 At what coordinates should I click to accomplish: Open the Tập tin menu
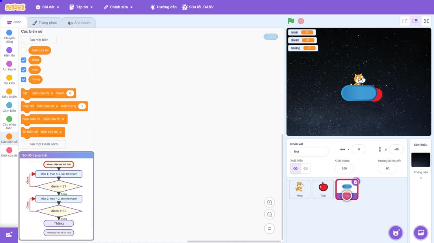point(81,7)
